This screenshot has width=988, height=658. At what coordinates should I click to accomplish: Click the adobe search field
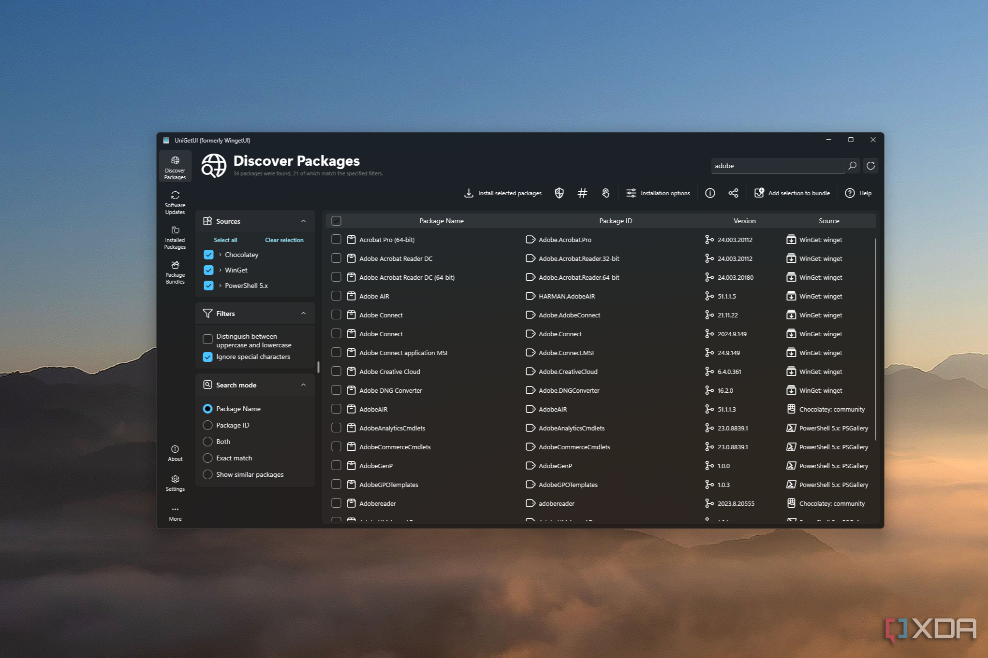pyautogui.click(x=777, y=166)
